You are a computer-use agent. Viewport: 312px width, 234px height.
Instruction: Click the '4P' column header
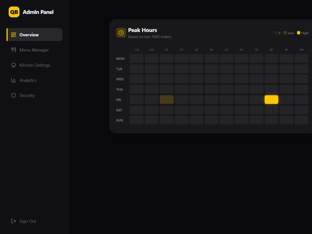(212, 50)
